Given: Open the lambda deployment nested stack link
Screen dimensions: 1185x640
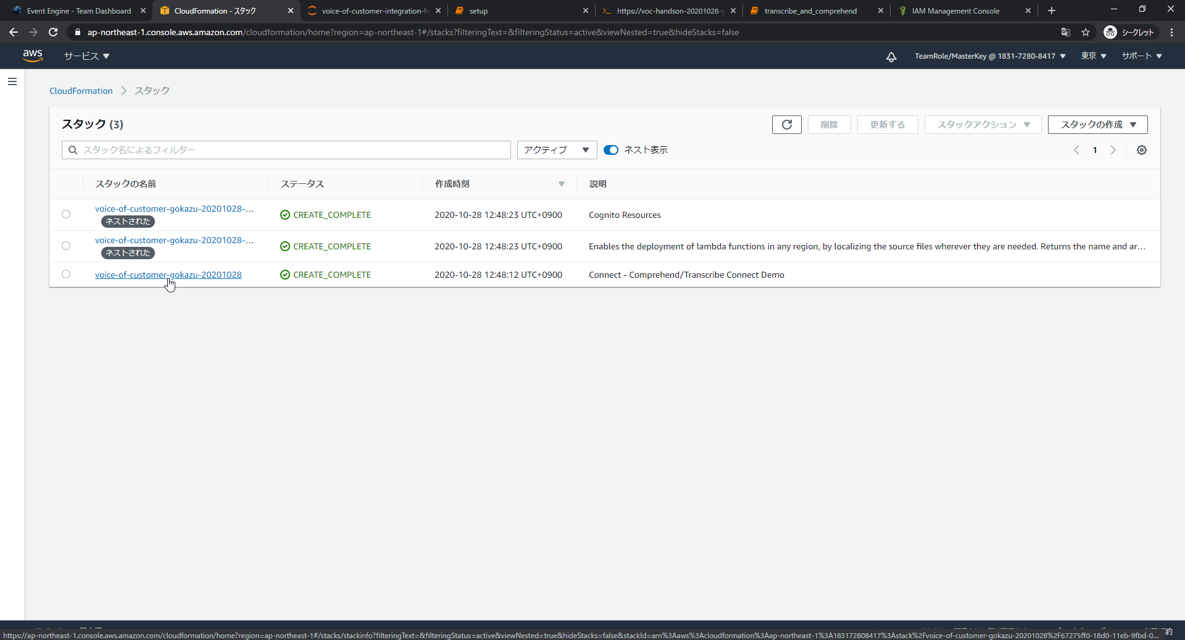Looking at the screenshot, I should pyautogui.click(x=174, y=240).
